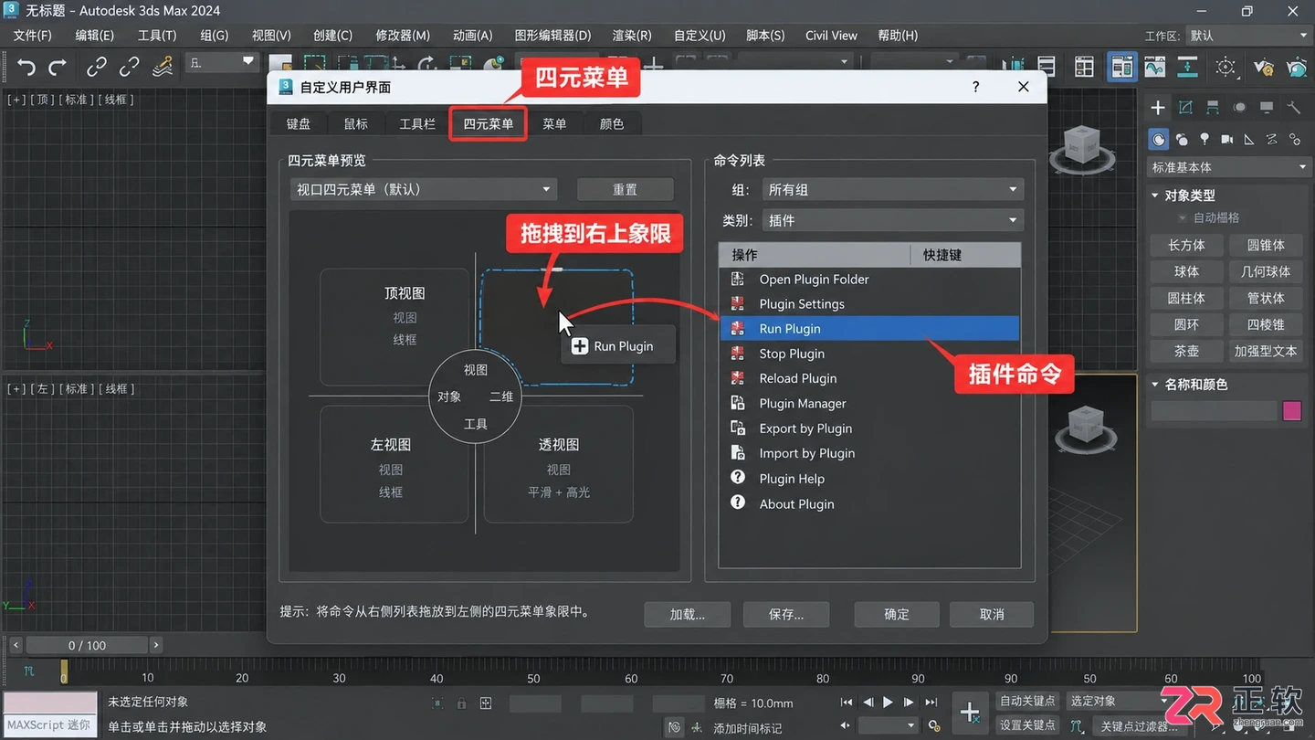This screenshot has height=740, width=1315.
Task: Toggle absolute transform type-in mode
Action: (x=486, y=703)
